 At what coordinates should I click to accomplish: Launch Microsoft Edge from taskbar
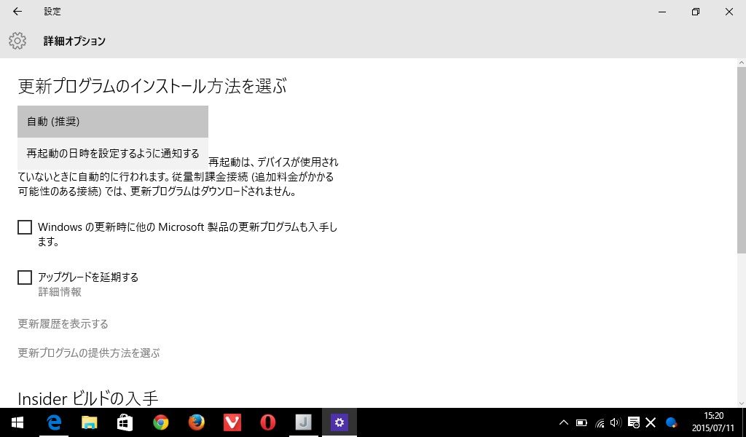tap(54, 422)
